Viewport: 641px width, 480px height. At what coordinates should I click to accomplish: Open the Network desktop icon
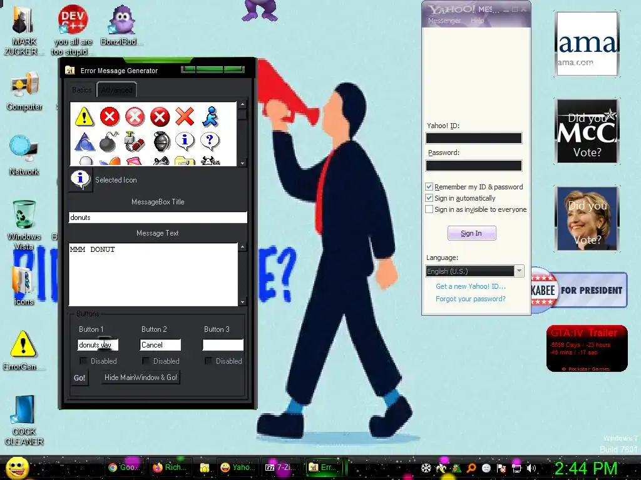[x=24, y=156]
